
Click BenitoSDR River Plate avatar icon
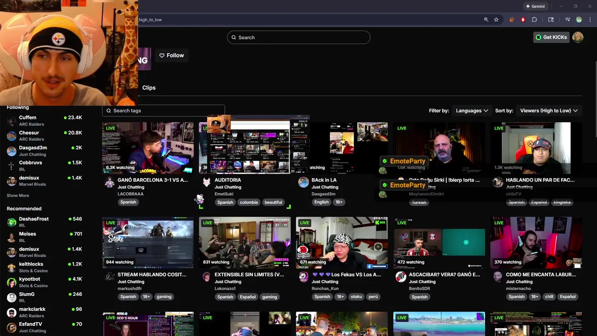pos(401,277)
